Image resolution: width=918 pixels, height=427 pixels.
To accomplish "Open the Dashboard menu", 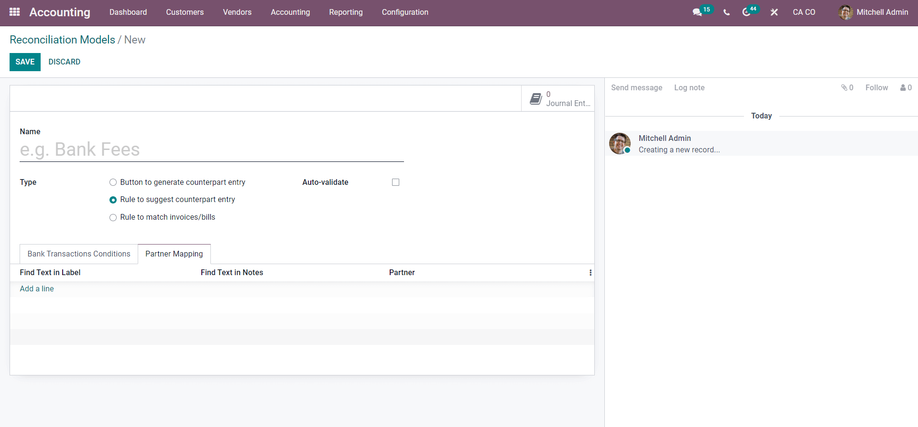I will [x=128, y=12].
